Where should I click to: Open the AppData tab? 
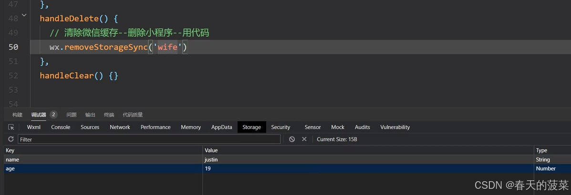pyautogui.click(x=221, y=127)
